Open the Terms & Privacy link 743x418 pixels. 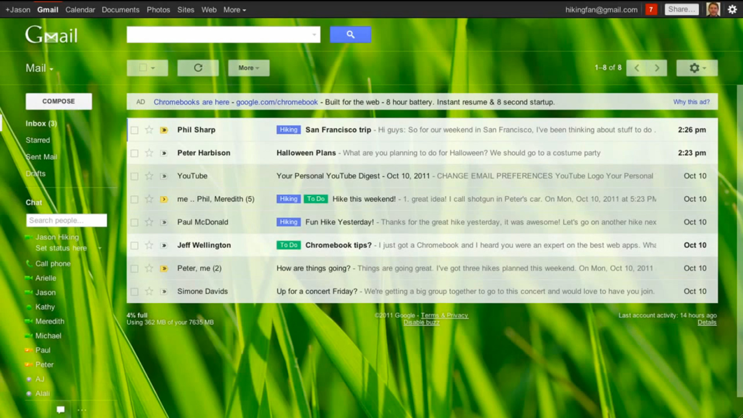click(444, 315)
